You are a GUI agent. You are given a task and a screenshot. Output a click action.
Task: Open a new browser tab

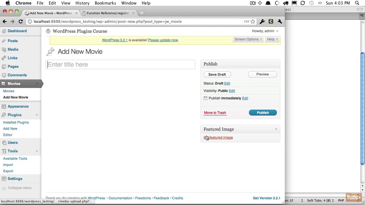click(142, 13)
